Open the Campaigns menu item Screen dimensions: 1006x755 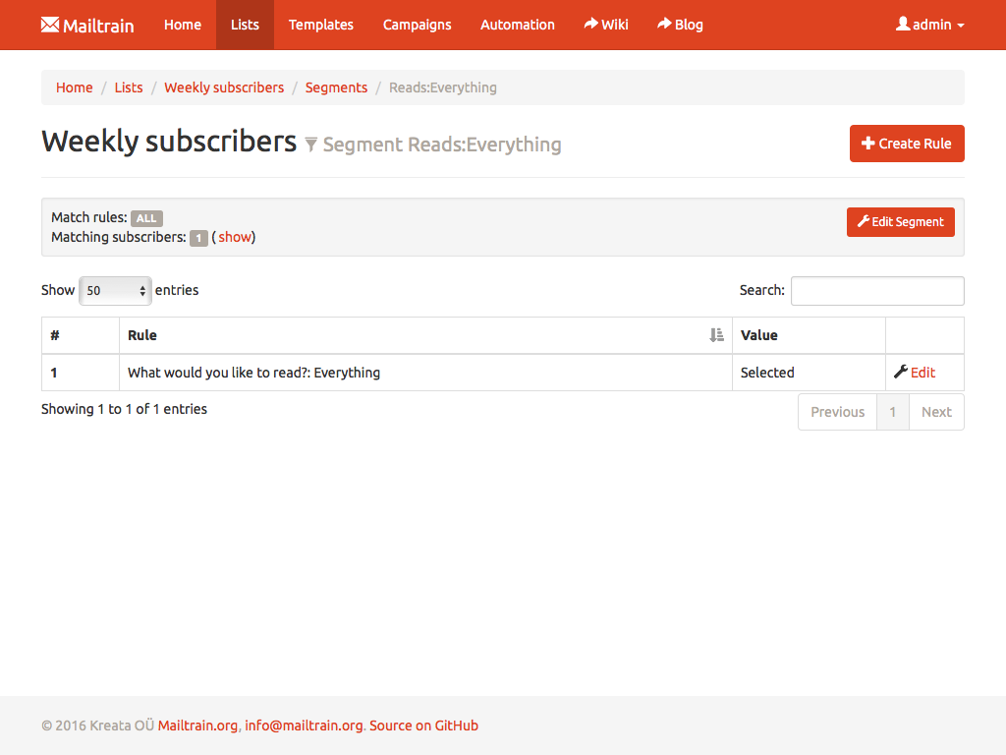tap(417, 25)
